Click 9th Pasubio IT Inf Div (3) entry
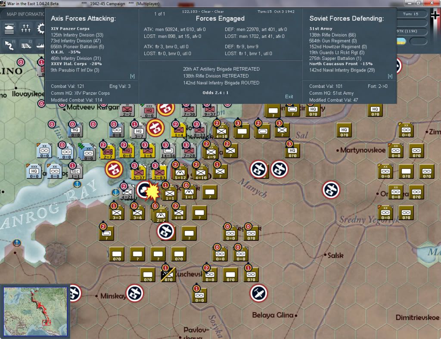Screen dimensions: 441x339 coord(75,70)
